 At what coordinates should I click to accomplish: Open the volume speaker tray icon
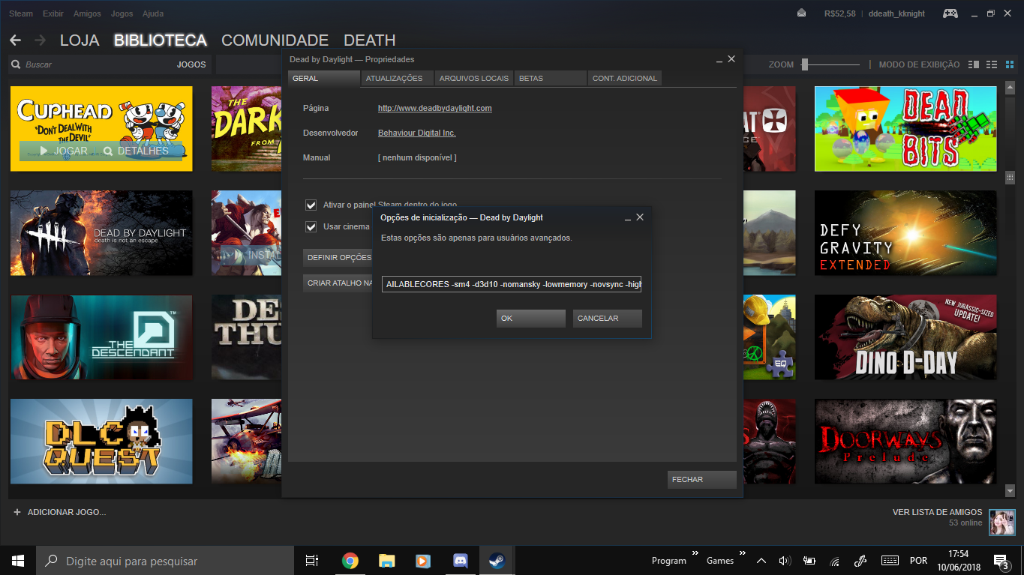[785, 561]
